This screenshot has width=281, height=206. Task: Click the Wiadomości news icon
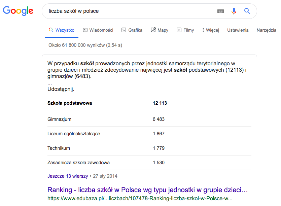[x=85, y=30]
